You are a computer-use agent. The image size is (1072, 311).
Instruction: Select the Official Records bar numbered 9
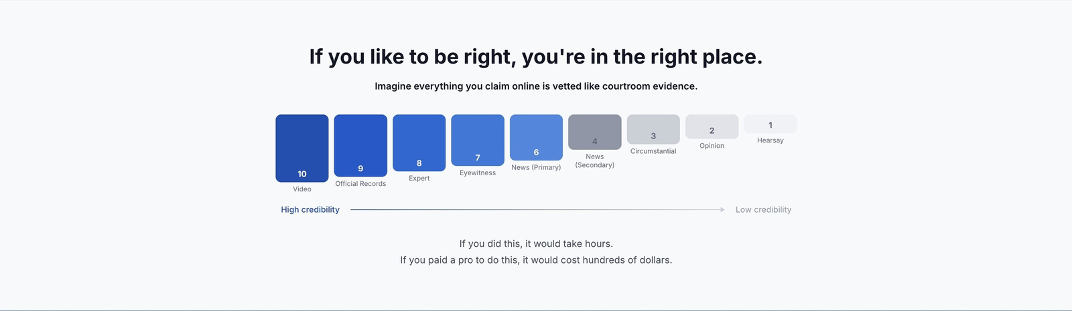360,145
